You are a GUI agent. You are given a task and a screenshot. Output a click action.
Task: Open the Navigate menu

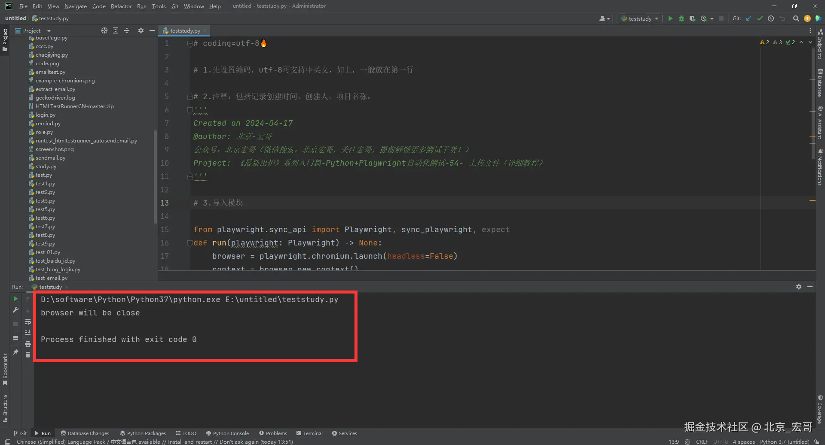click(76, 6)
